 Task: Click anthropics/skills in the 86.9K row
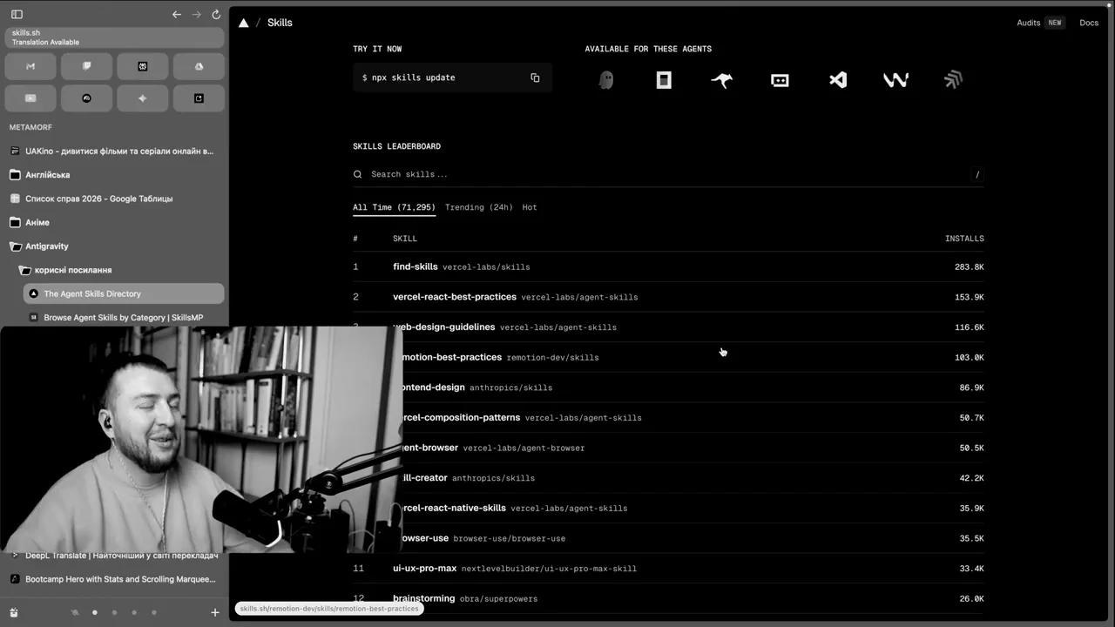tap(511, 388)
